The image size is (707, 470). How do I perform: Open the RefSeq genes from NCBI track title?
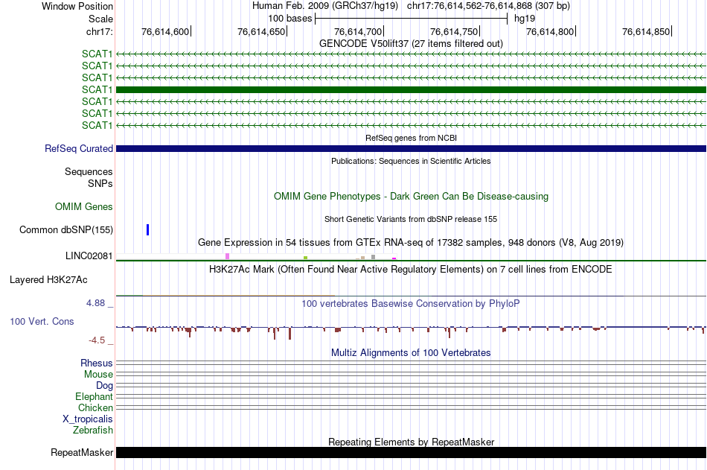411,138
